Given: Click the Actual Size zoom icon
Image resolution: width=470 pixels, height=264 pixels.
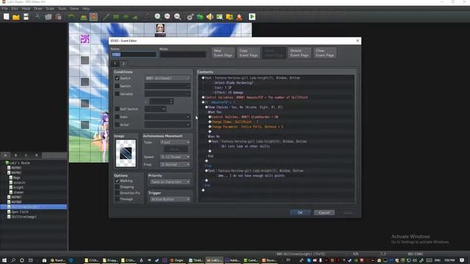Looking at the screenshot, I should tap(178, 17).
